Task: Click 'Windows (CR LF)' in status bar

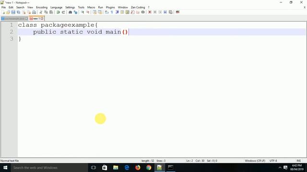Action: coord(255,161)
